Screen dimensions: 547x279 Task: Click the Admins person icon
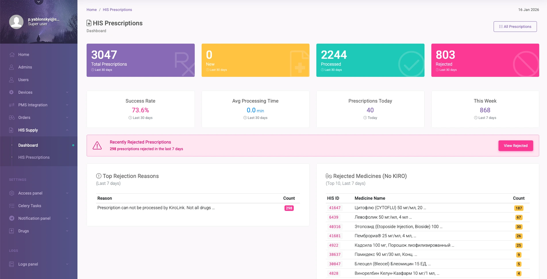tap(11, 67)
